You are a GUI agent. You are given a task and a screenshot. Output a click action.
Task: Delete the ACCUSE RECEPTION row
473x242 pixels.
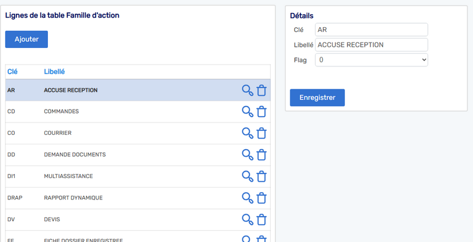pyautogui.click(x=261, y=90)
